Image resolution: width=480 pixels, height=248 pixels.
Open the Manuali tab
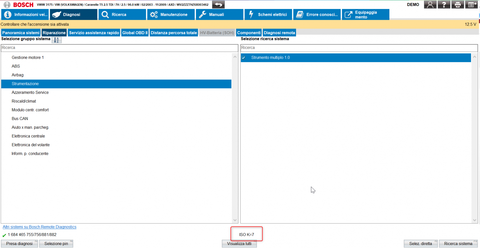click(x=220, y=14)
